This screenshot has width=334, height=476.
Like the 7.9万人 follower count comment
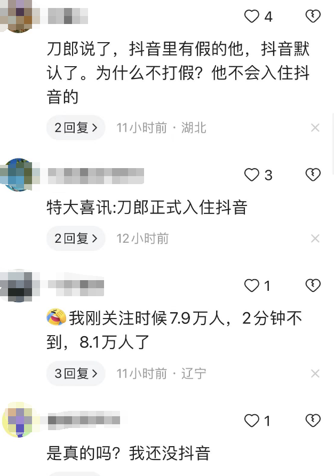[x=252, y=285]
